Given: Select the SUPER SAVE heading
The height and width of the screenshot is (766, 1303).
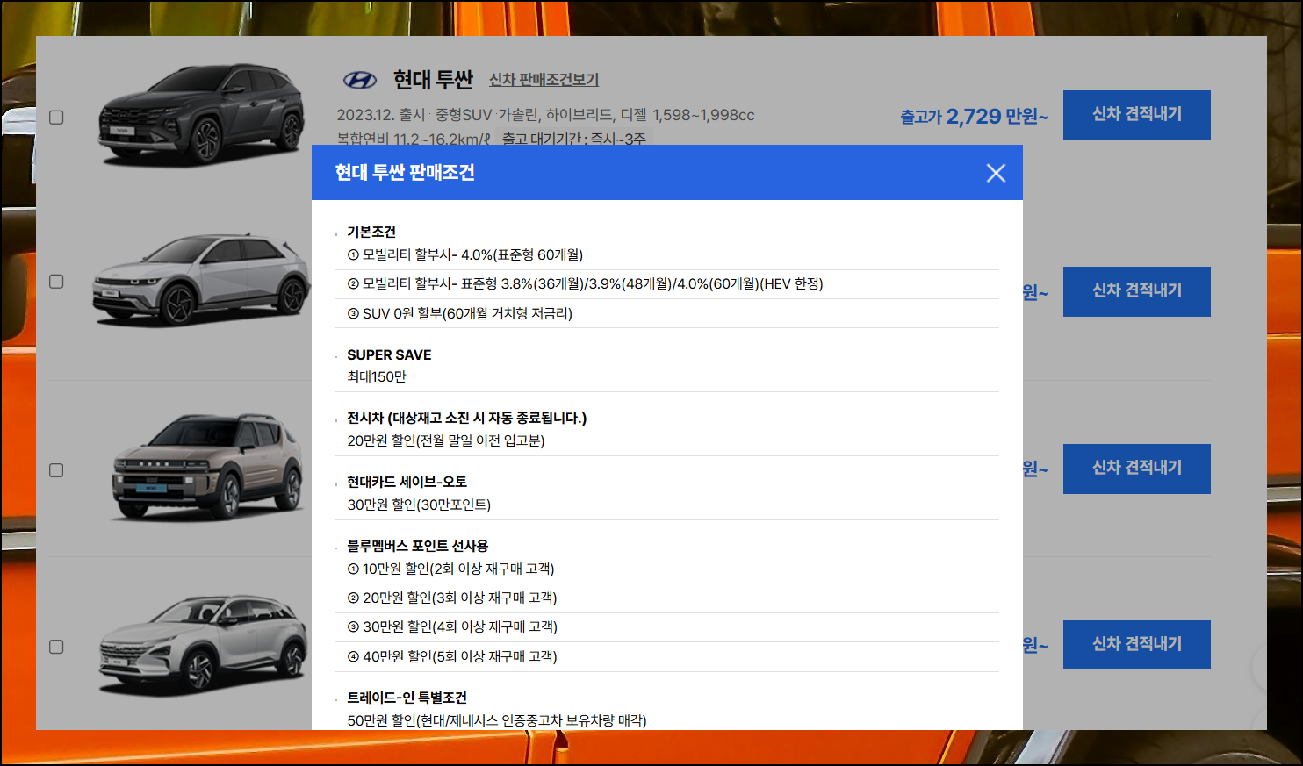Looking at the screenshot, I should [389, 354].
